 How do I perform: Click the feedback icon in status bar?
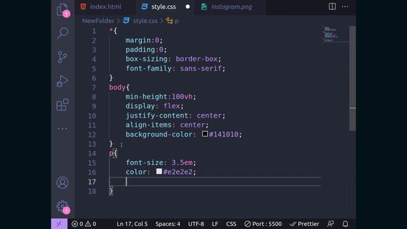[331, 224]
